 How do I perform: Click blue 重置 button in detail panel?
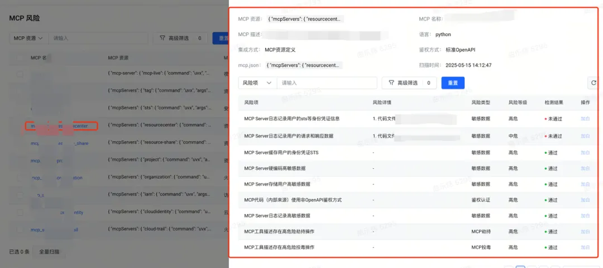click(x=453, y=82)
